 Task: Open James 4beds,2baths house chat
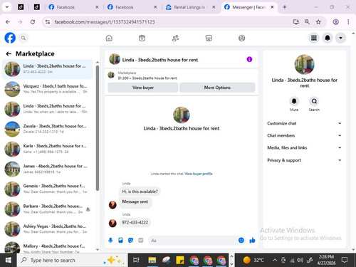point(47,169)
